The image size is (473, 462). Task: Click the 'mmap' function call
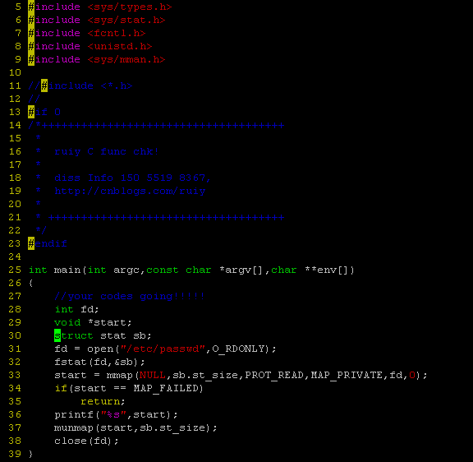[x=119, y=375]
